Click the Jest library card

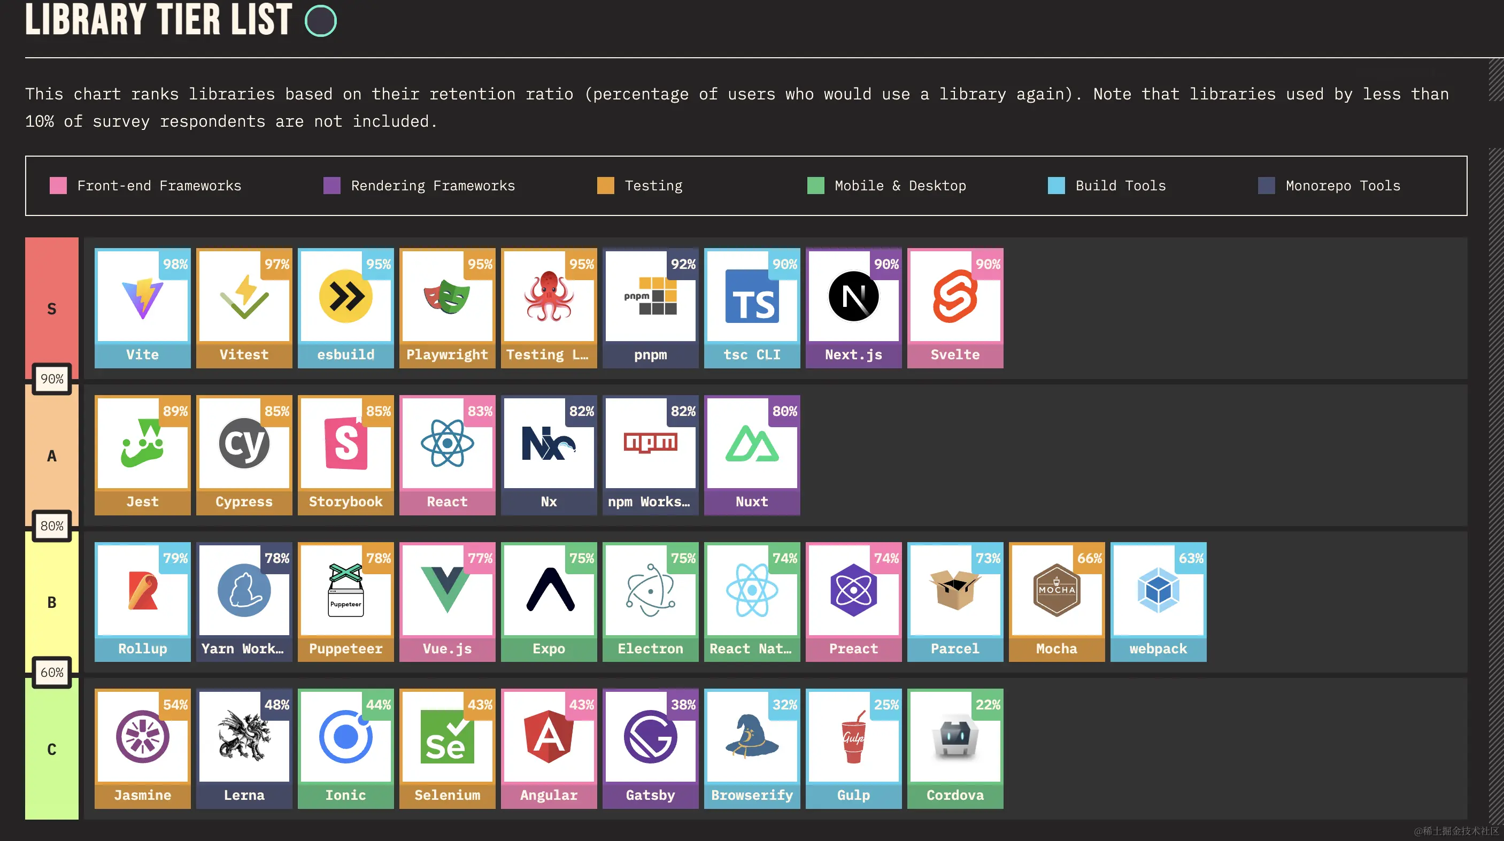click(142, 455)
